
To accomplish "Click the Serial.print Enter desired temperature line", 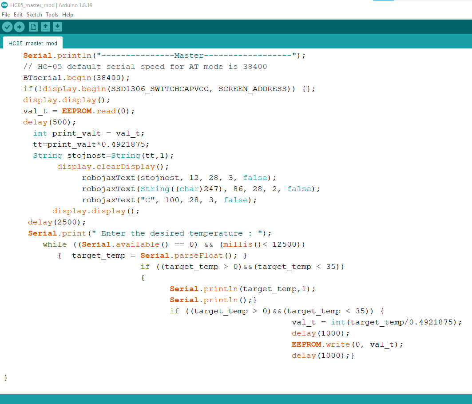I will click(x=150, y=233).
